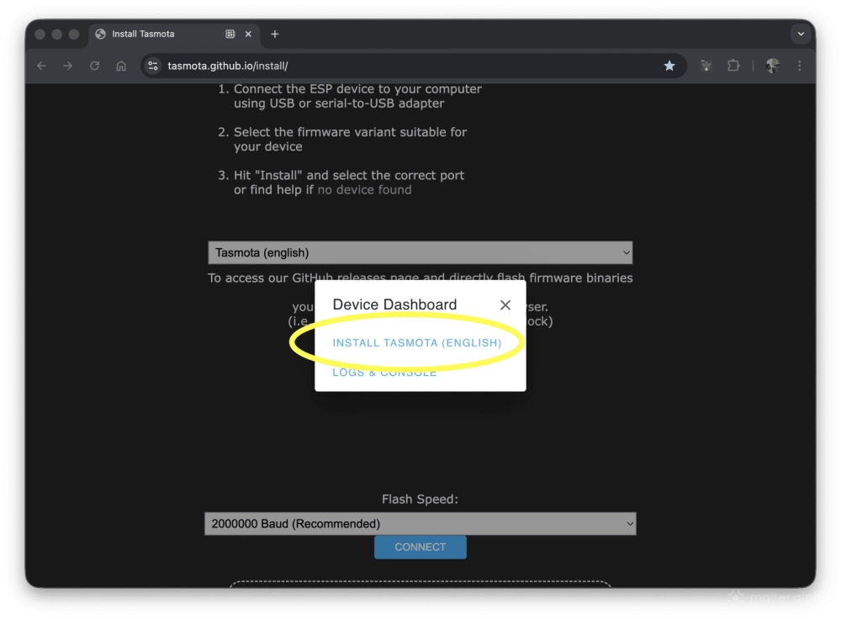This screenshot has height=619, width=841.
Task: Open a new browser tab
Action: [275, 34]
